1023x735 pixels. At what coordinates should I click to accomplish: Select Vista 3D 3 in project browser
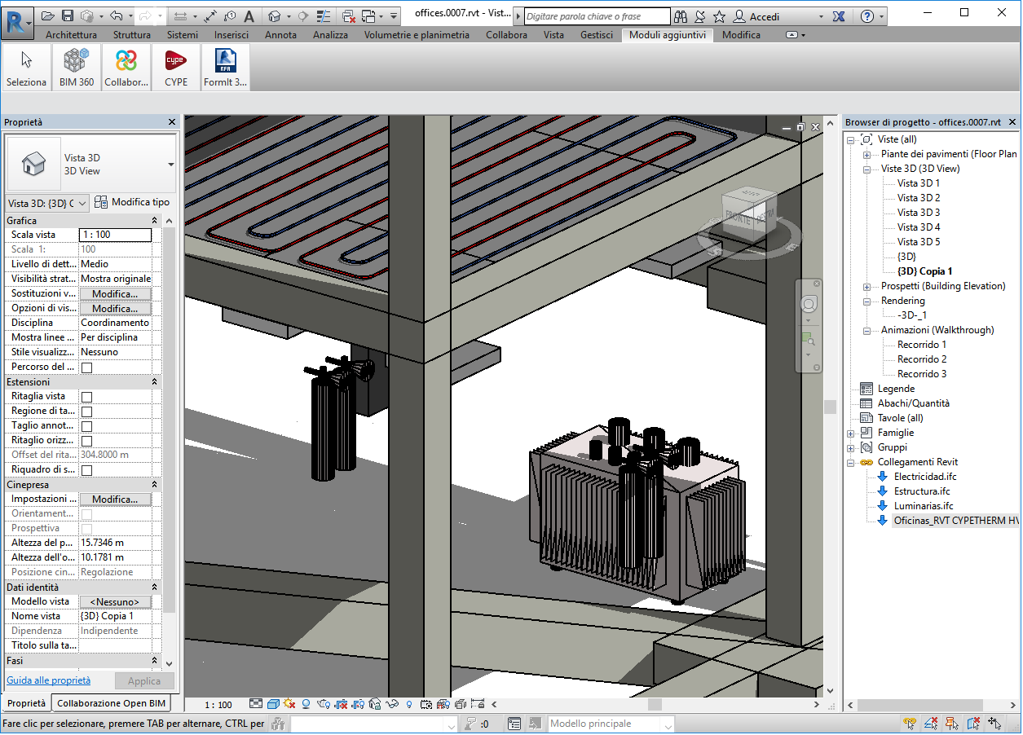918,213
